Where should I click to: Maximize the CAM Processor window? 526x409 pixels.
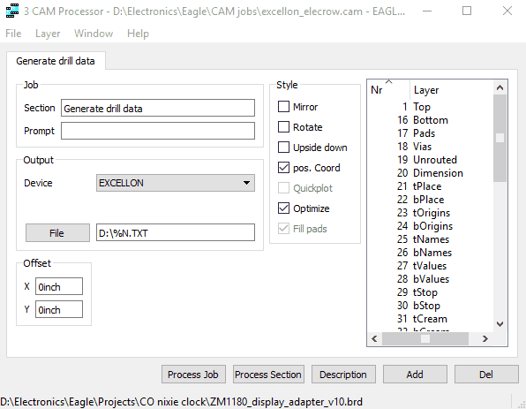click(467, 11)
